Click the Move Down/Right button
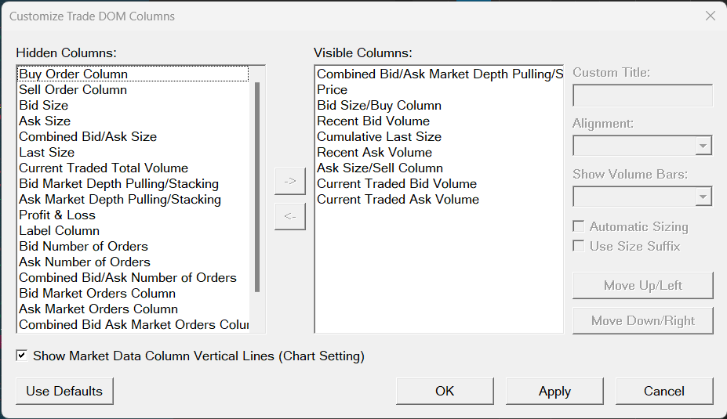The image size is (727, 419). tap(643, 320)
